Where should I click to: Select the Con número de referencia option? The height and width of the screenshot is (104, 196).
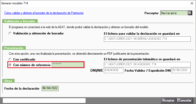click(10, 65)
